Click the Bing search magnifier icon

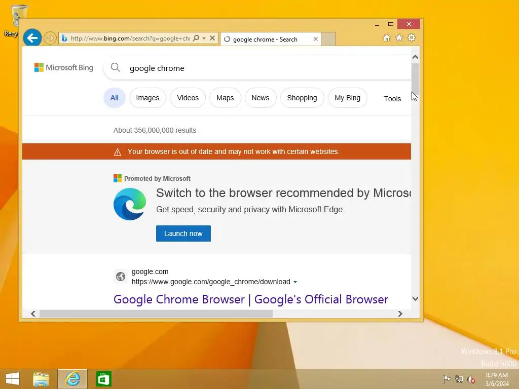pyautogui.click(x=115, y=67)
